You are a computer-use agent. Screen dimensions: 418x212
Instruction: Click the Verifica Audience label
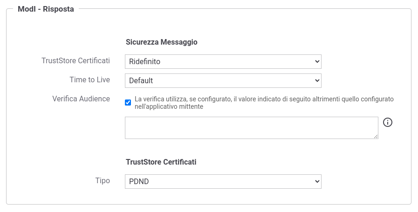81,99
